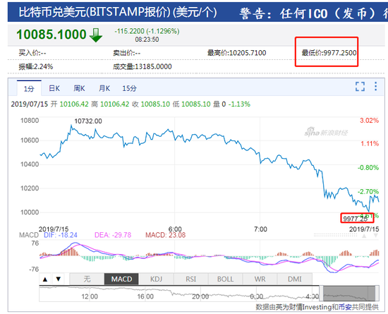Viewport: 388px width, 314px height.
Task: Select the MACD indicator button
Action: pyautogui.click(x=121, y=279)
